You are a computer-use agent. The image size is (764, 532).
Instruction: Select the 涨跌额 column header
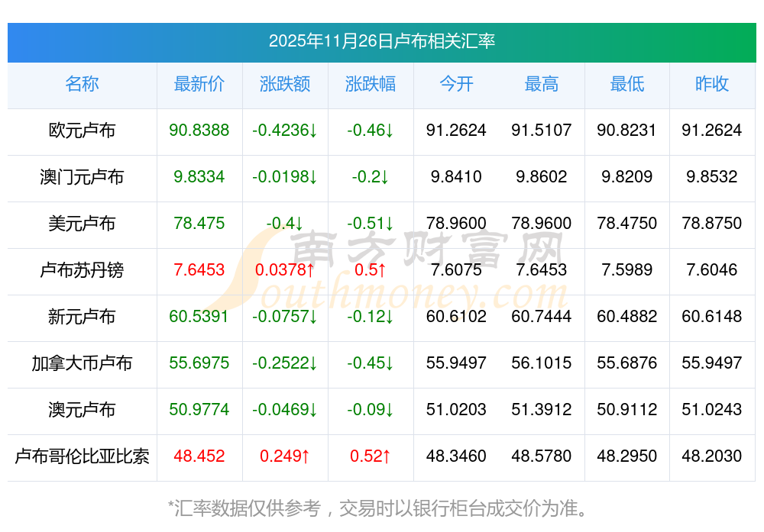[x=284, y=84]
